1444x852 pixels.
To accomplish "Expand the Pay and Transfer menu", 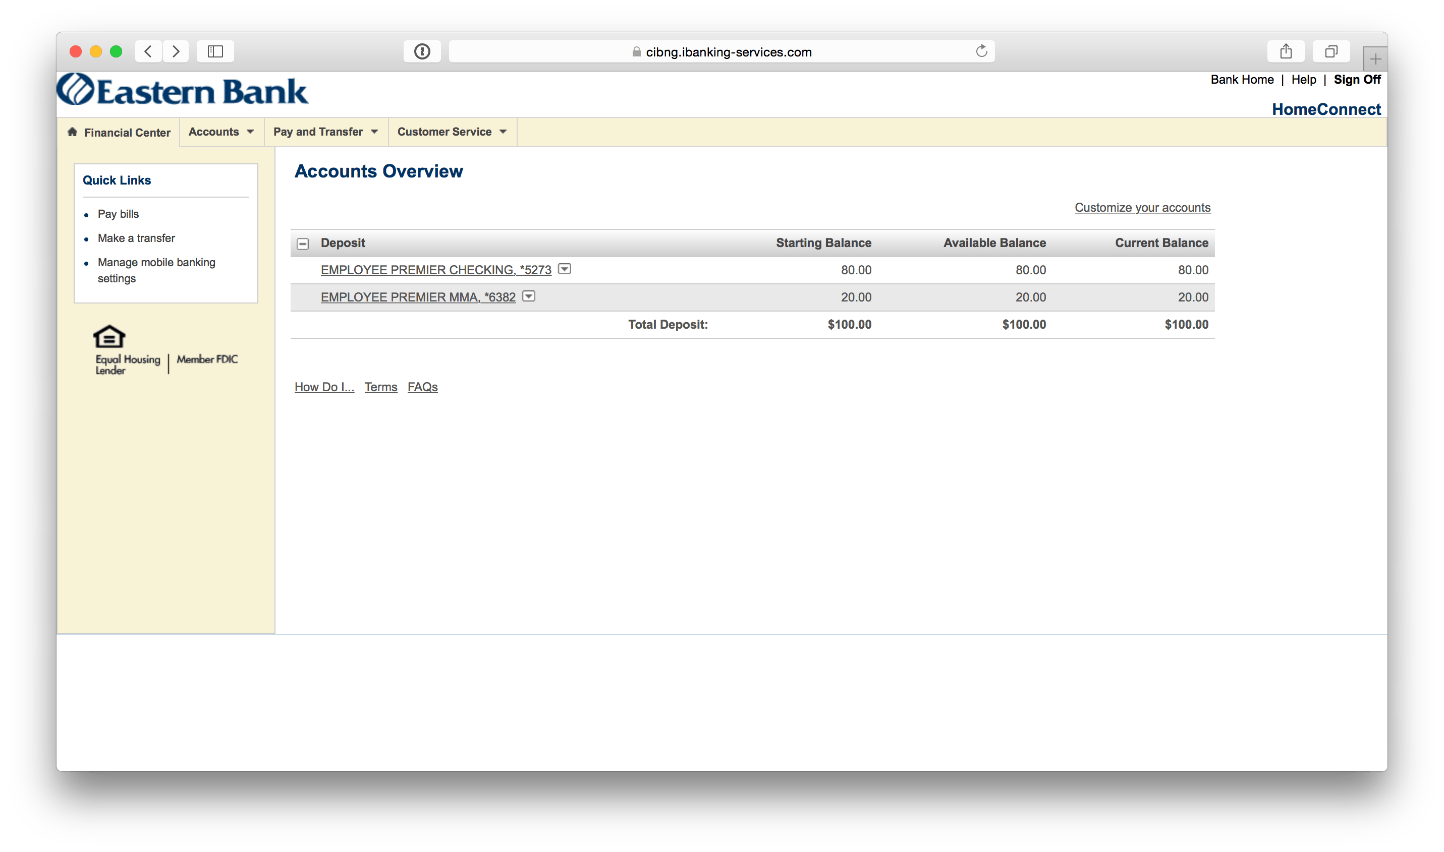I will tap(326, 132).
